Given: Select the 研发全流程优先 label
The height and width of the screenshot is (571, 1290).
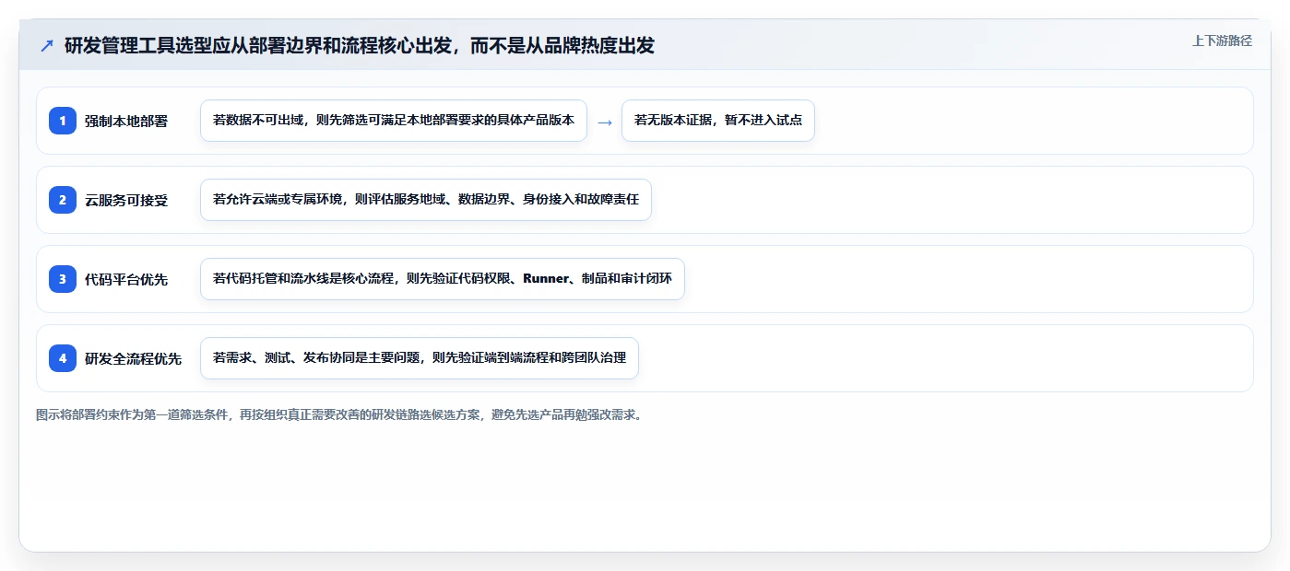Looking at the screenshot, I should click(133, 359).
